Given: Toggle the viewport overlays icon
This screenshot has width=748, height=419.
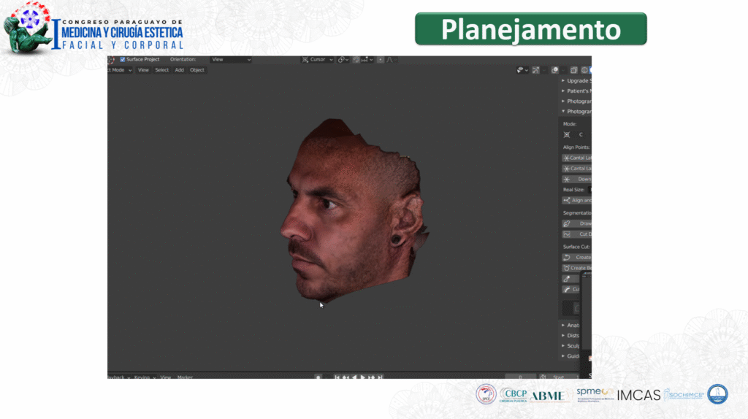Looking at the screenshot, I should click(555, 70).
